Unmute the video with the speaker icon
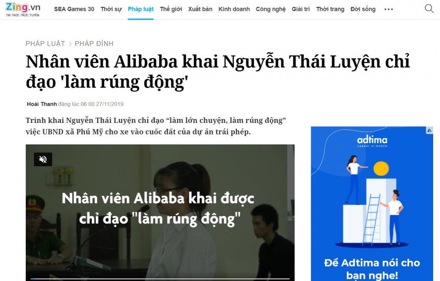 43,159
